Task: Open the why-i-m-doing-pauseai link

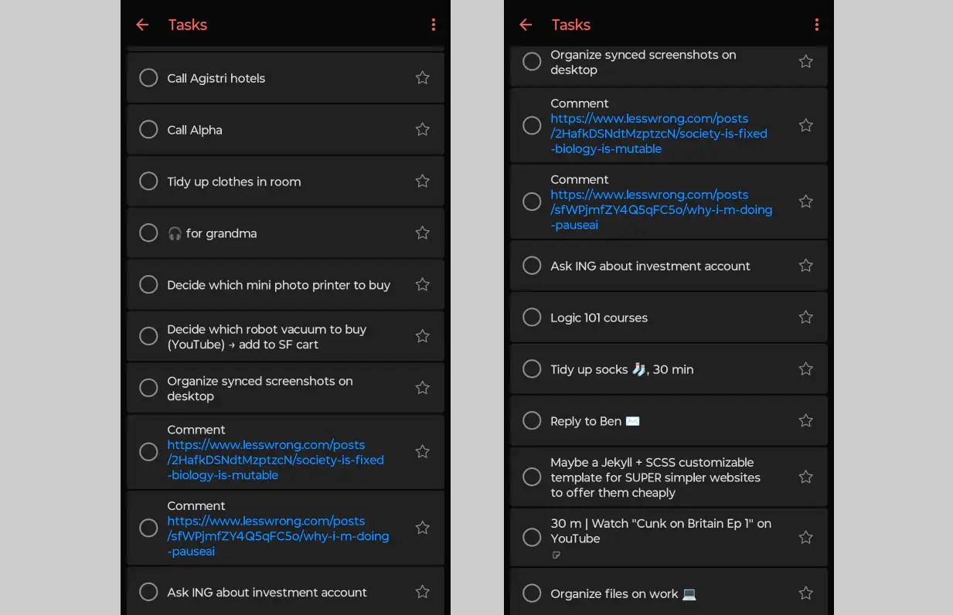Action: pos(278,528)
